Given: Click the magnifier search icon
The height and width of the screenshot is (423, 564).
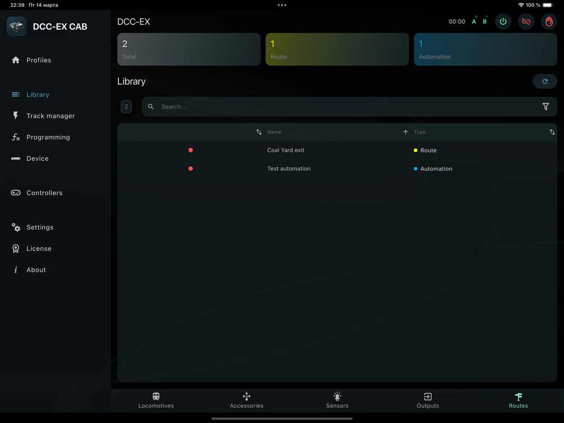Looking at the screenshot, I should [x=151, y=107].
